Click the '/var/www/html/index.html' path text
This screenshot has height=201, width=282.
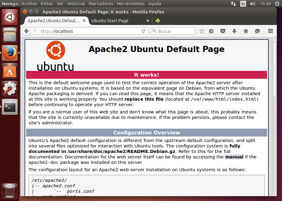(224, 99)
